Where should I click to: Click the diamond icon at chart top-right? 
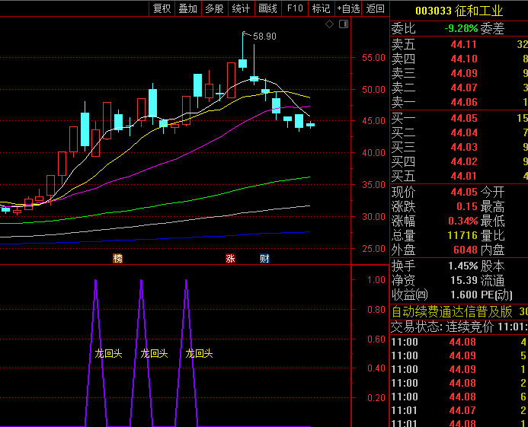pyautogui.click(x=329, y=24)
